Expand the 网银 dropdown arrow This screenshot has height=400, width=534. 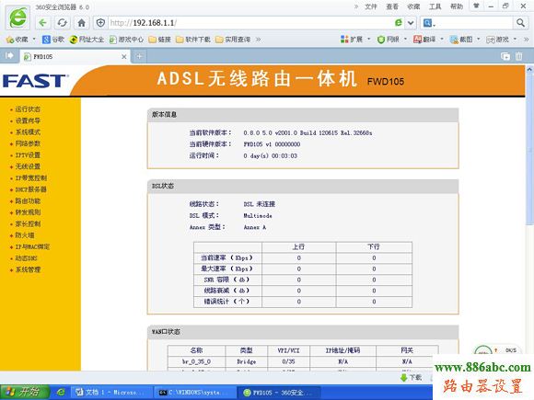pos(405,40)
